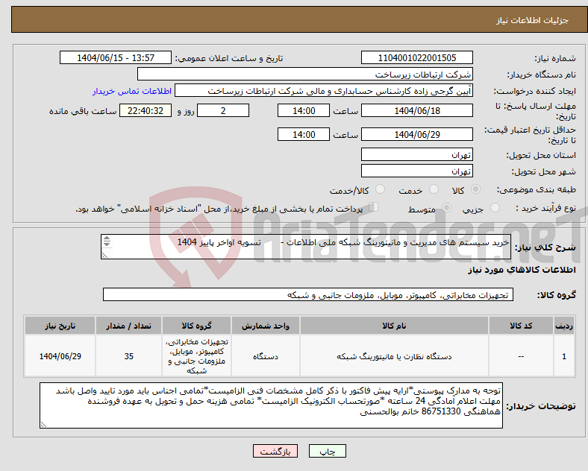Click the ردیف column header
The height and width of the screenshot is (471, 588).
click(x=564, y=326)
